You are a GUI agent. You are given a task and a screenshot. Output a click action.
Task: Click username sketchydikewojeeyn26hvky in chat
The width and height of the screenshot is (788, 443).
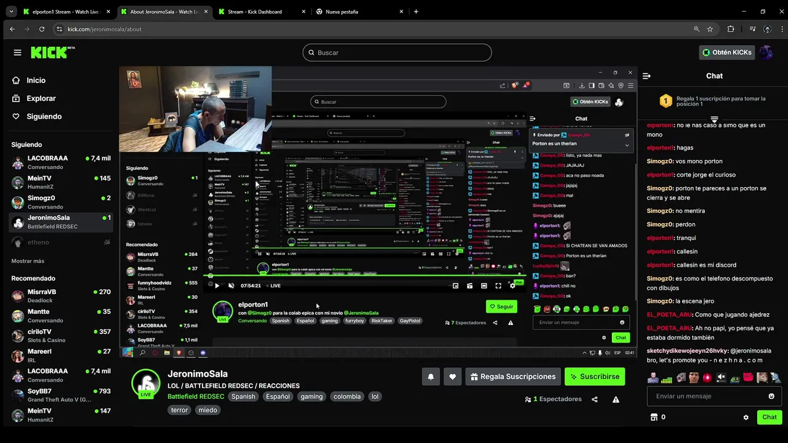(x=688, y=351)
